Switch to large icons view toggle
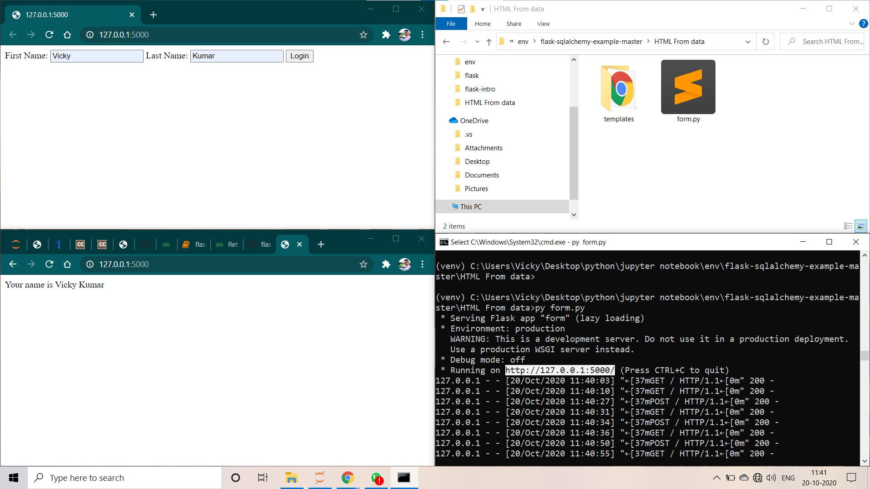870x489 pixels. [x=861, y=226]
